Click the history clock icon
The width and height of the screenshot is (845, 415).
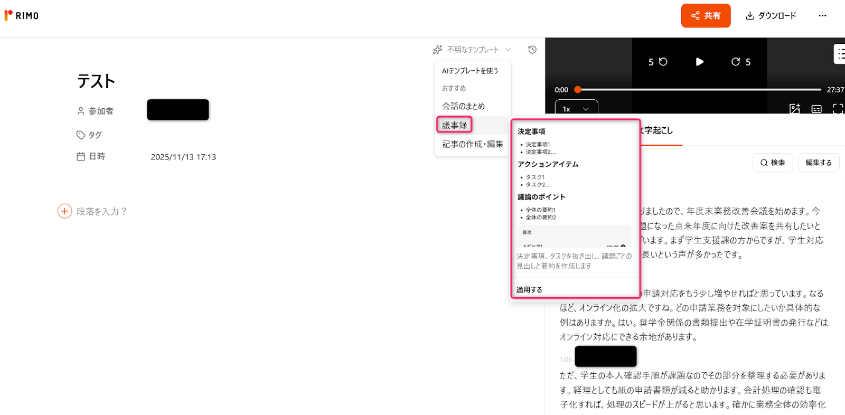532,50
